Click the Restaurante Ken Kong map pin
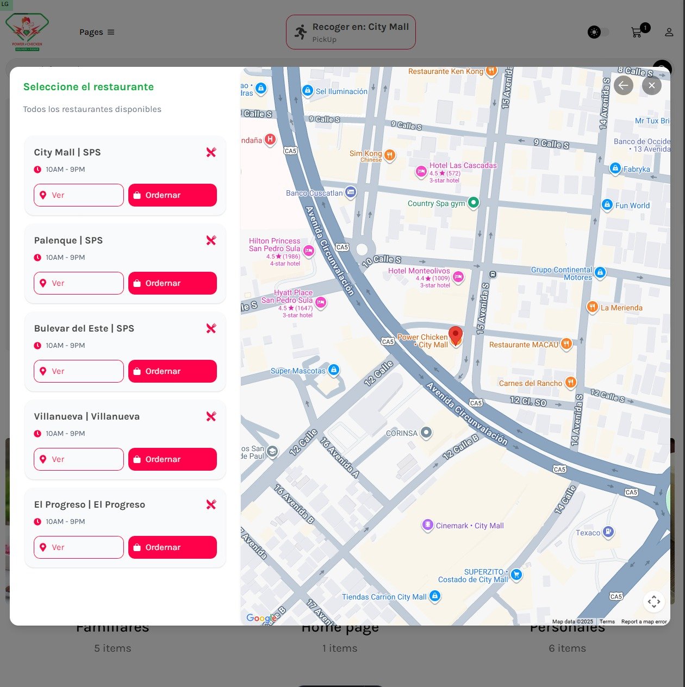Viewport: 685px width, 687px height. pos(491,71)
